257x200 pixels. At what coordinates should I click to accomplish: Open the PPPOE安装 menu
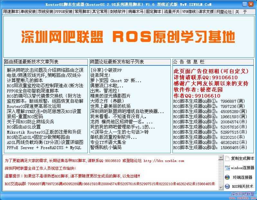64,12
